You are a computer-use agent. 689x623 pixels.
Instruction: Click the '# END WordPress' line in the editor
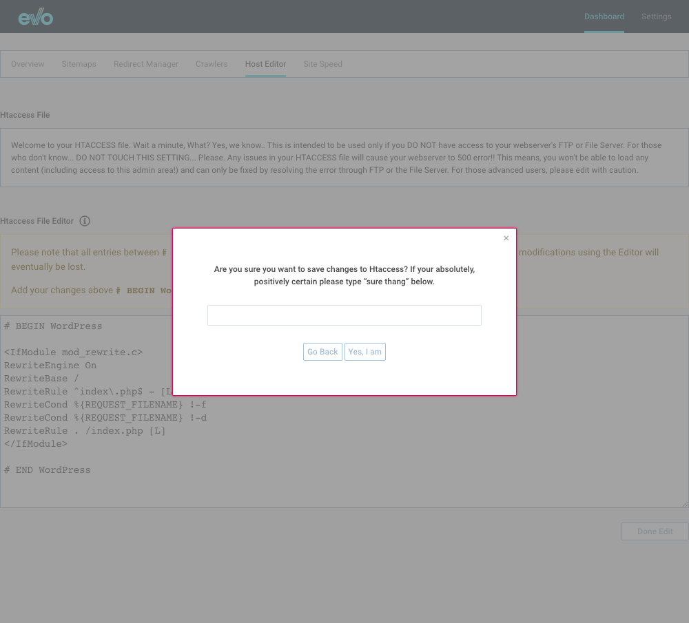click(x=47, y=469)
